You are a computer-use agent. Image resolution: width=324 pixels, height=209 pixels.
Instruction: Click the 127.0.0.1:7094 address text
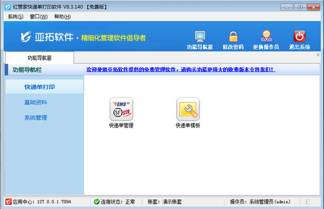54,201
